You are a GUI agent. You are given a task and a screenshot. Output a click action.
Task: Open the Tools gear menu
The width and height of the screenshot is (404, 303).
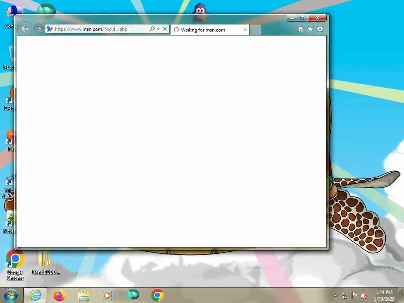pos(320,29)
